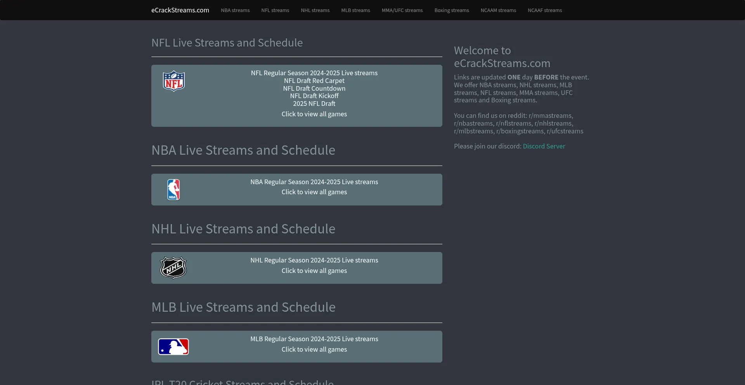Click the MLB batter logo

click(x=173, y=347)
